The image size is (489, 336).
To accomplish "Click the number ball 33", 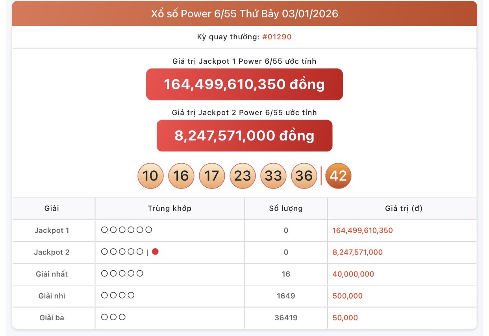I will point(273,176).
